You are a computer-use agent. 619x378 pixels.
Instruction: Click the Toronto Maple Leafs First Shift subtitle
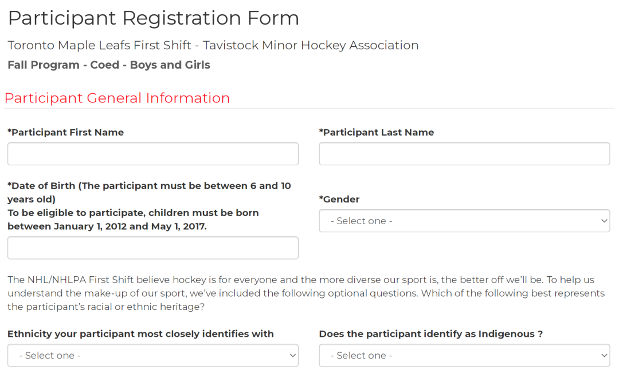pos(213,45)
